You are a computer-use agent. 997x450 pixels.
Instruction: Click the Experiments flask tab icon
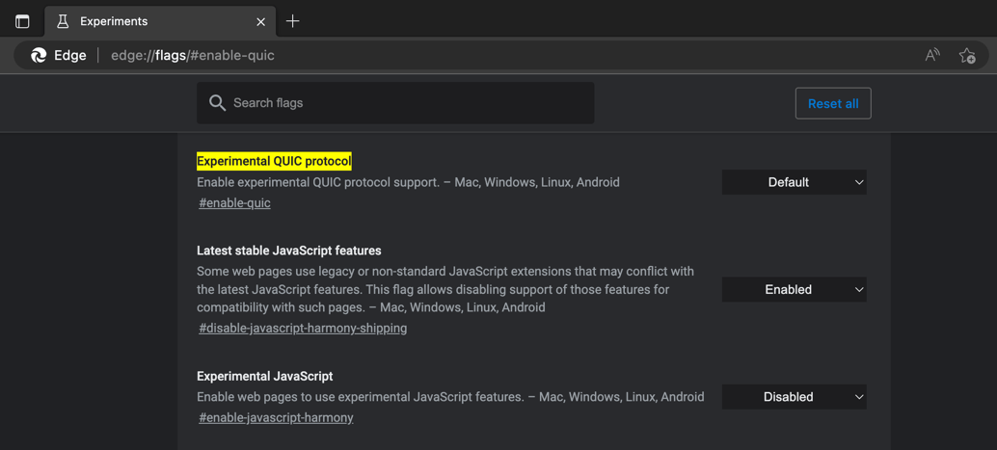(x=63, y=21)
